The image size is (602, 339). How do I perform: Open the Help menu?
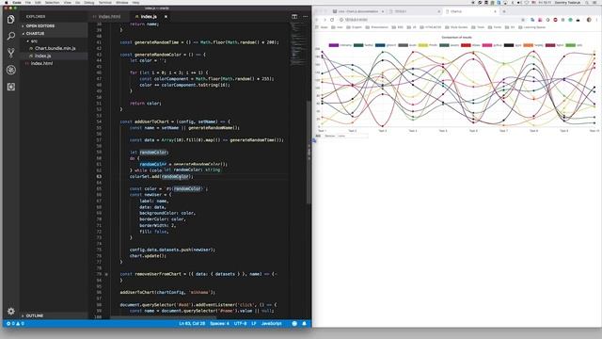click(x=135, y=2)
